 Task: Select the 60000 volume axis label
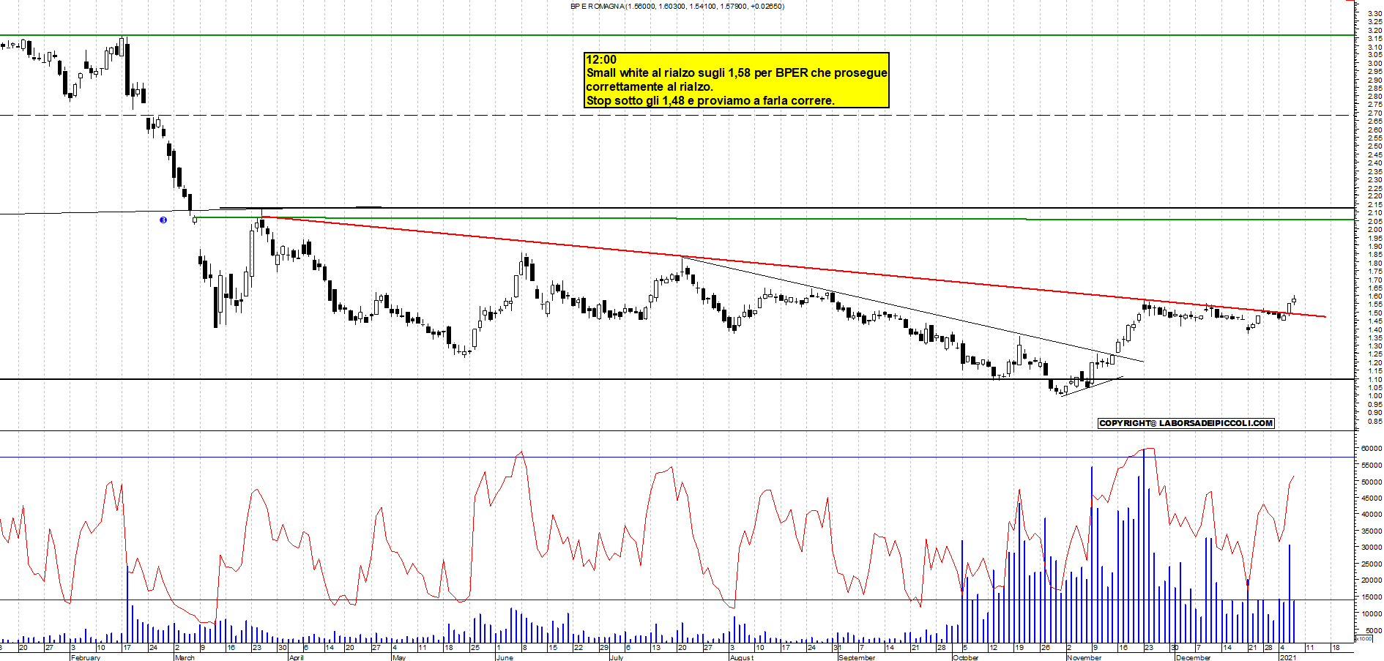(x=1371, y=448)
